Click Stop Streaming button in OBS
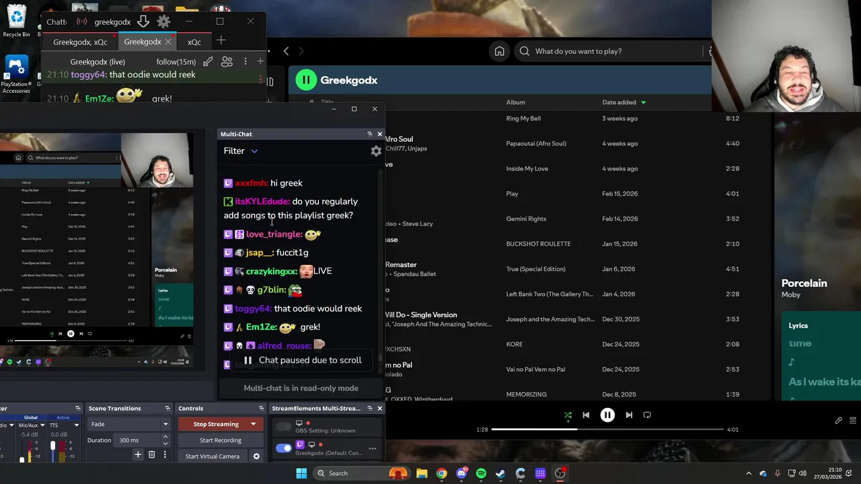This screenshot has width=861, height=484. 216,424
